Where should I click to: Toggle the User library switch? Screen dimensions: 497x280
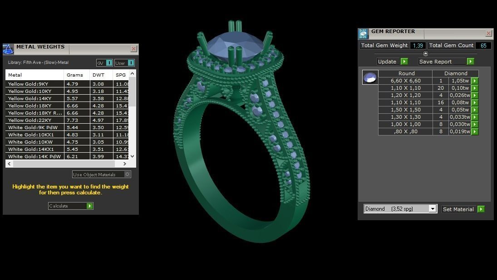tap(131, 63)
